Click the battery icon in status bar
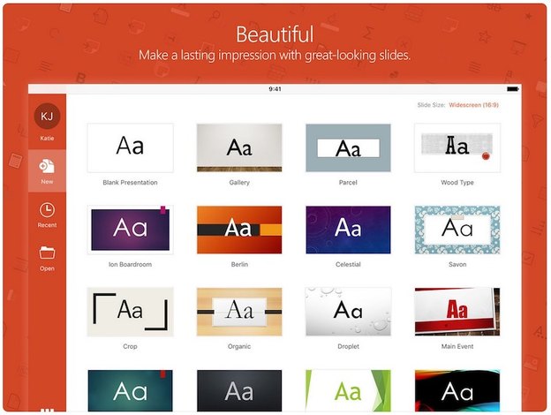The image size is (551, 415). [x=511, y=88]
